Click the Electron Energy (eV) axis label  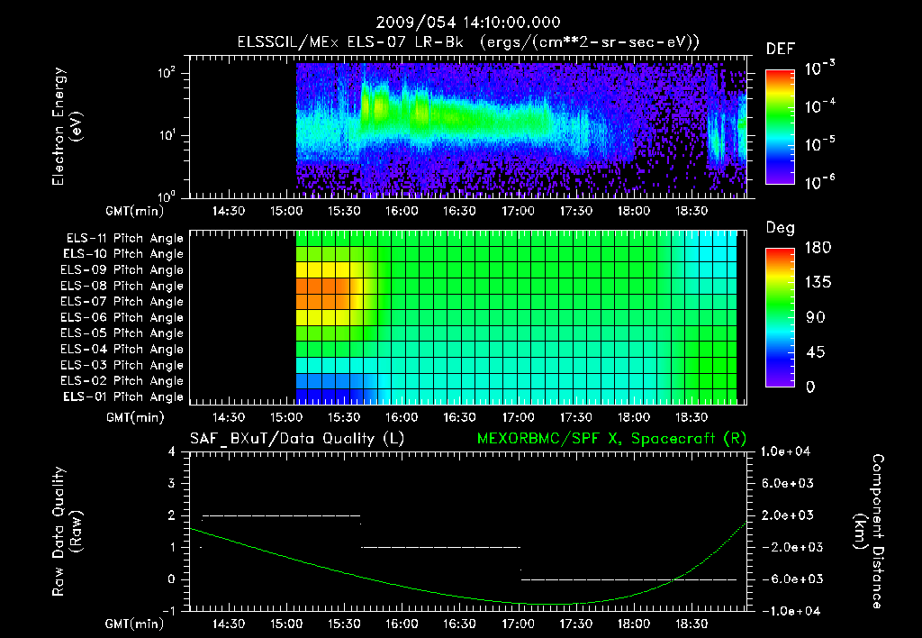click(x=67, y=126)
